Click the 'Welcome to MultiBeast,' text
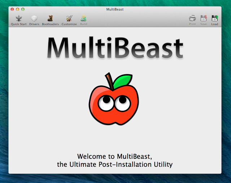The width and height of the screenshot is (231, 183). (115, 157)
